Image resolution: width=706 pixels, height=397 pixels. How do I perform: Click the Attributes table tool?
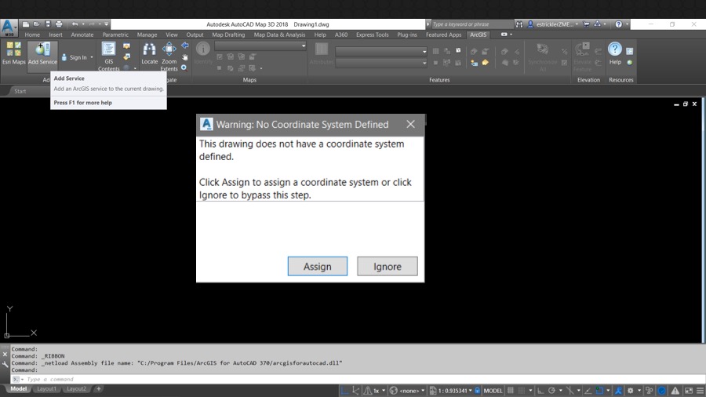(322, 53)
